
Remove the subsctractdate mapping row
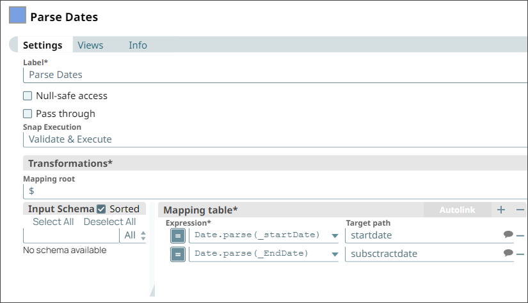520,254
